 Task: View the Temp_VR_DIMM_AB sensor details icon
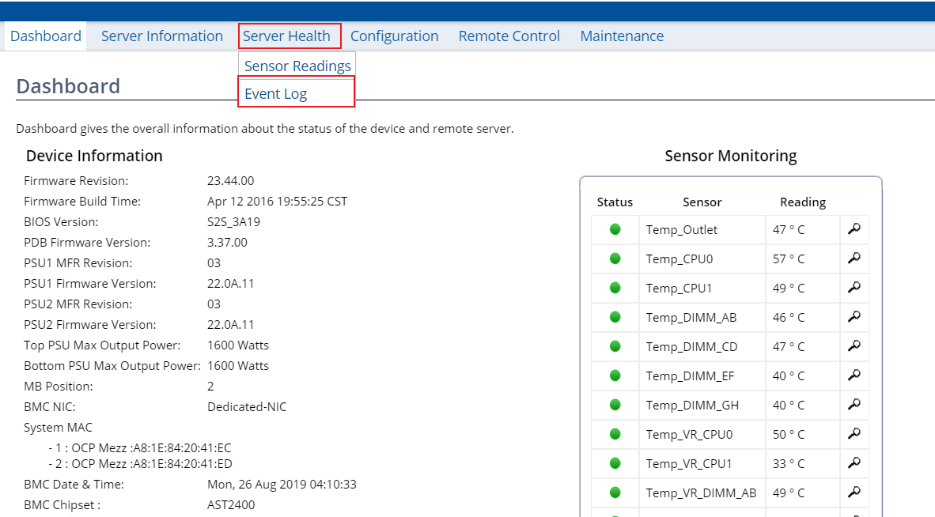(x=854, y=492)
